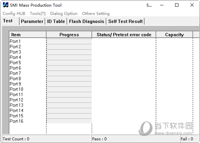This screenshot has height=143, width=200.
Task: Open the Self Test Result tab
Action: point(125,21)
